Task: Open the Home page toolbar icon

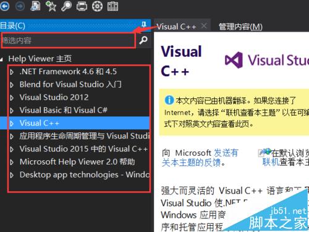Action: point(35,6)
